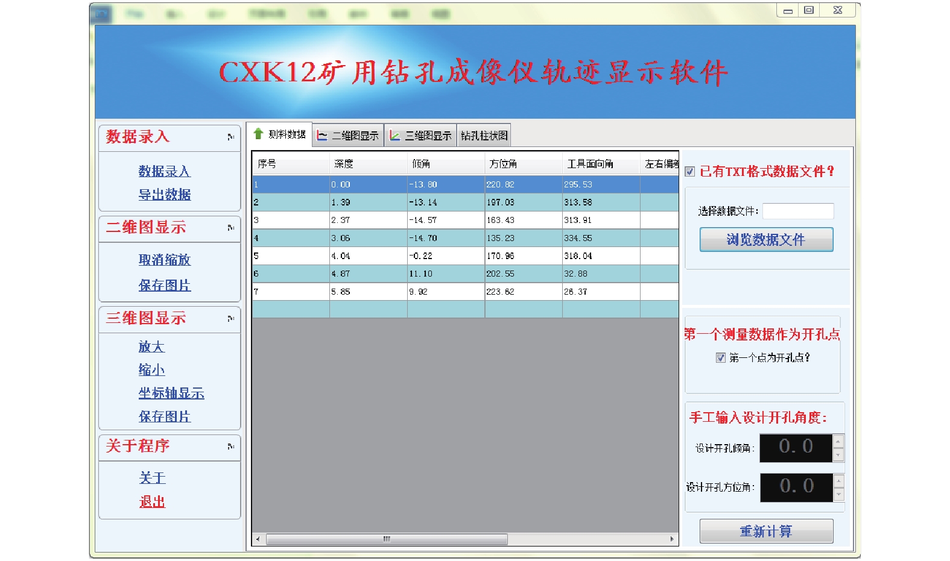Click the 深度 column header
The height and width of the screenshot is (561, 950).
(368, 164)
